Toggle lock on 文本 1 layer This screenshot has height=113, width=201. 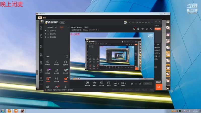tap(48, 31)
